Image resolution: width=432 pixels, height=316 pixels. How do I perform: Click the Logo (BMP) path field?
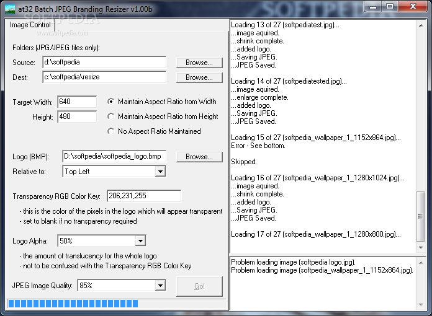(x=114, y=156)
